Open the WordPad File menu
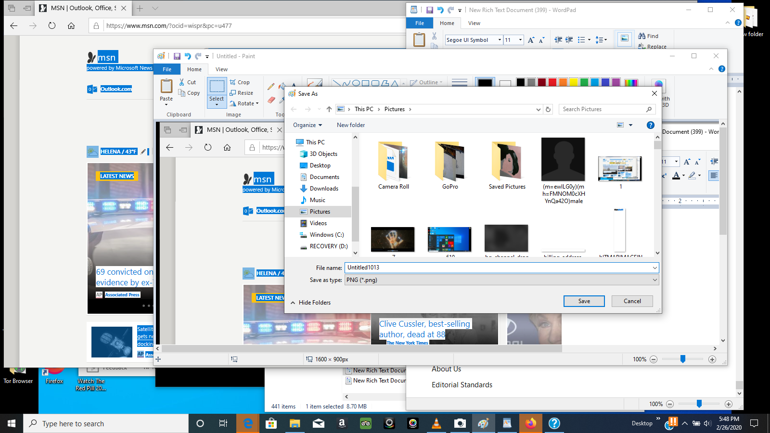Viewport: 770px width, 433px height. [420, 23]
